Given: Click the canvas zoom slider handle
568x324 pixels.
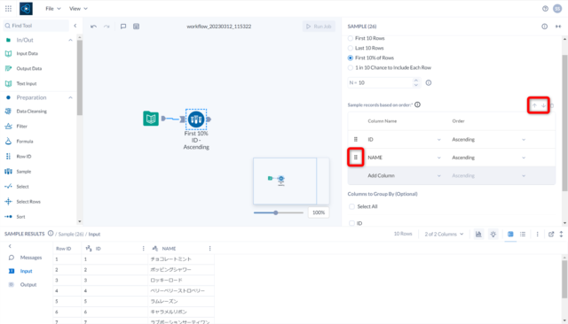Looking at the screenshot, I should (x=276, y=212).
